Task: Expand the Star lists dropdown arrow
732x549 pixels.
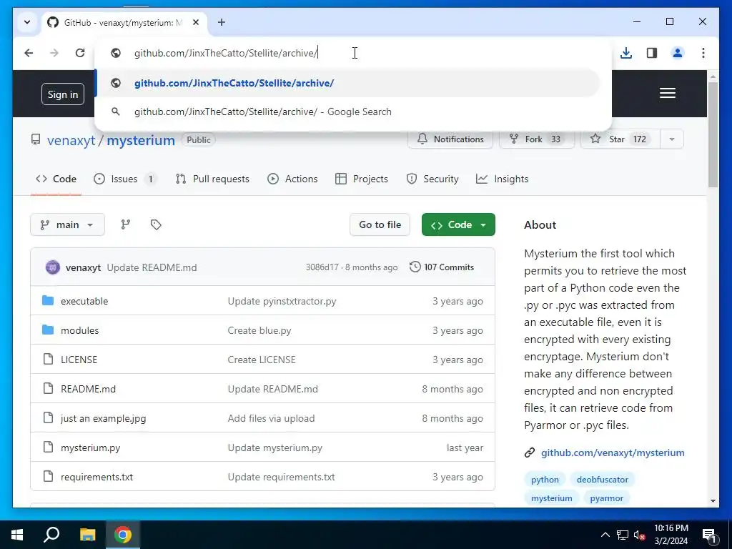Action: click(x=672, y=139)
